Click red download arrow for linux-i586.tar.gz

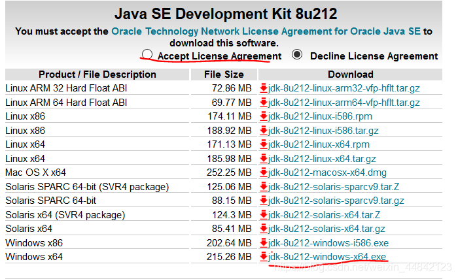tap(264, 130)
